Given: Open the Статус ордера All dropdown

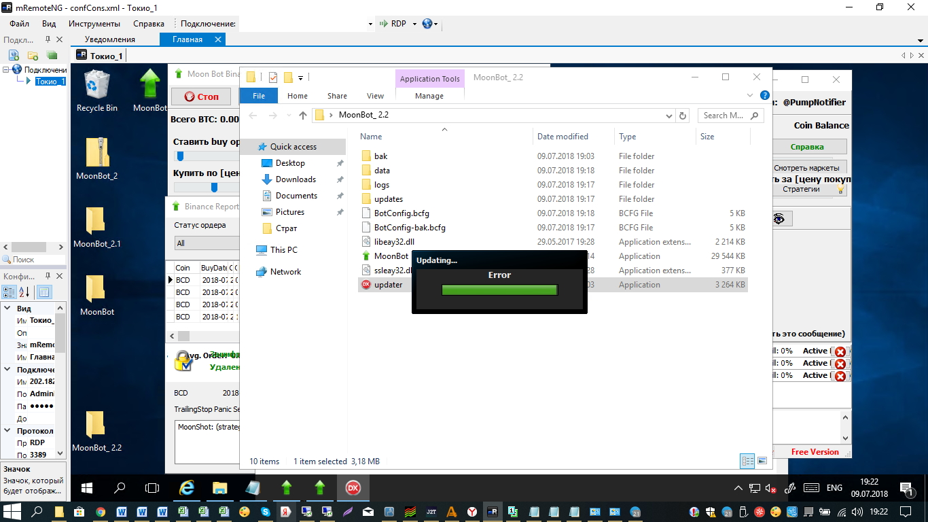Looking at the screenshot, I should tap(207, 243).
